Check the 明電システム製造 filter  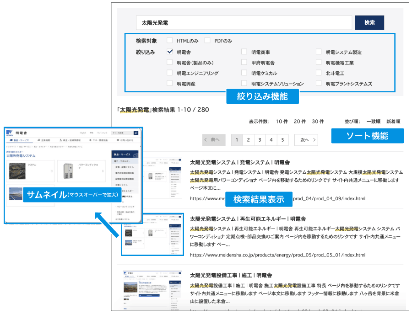pyautogui.click(x=319, y=52)
